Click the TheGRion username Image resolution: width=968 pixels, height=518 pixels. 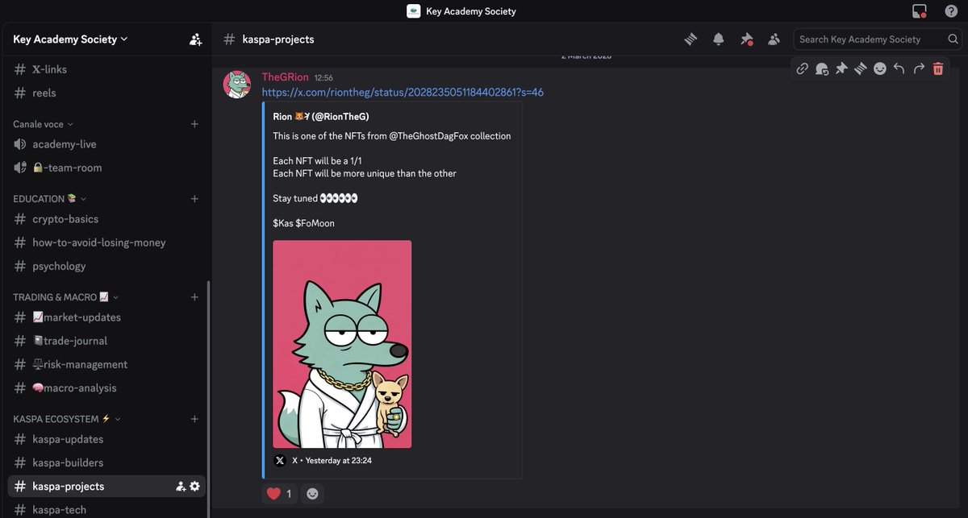pos(285,77)
